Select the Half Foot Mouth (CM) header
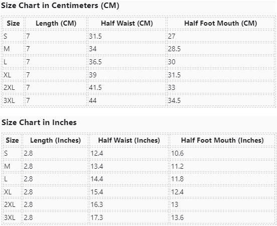The height and width of the screenshot is (226, 277). (x=220, y=23)
